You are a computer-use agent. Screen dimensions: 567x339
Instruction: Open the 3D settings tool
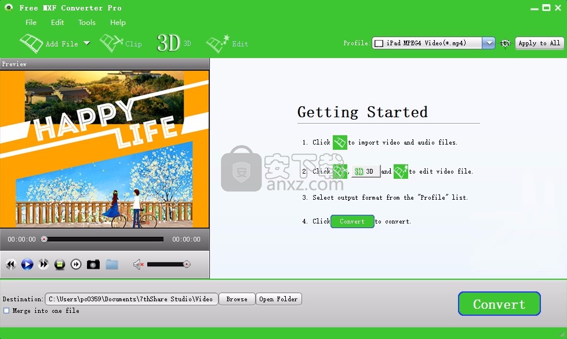click(174, 43)
